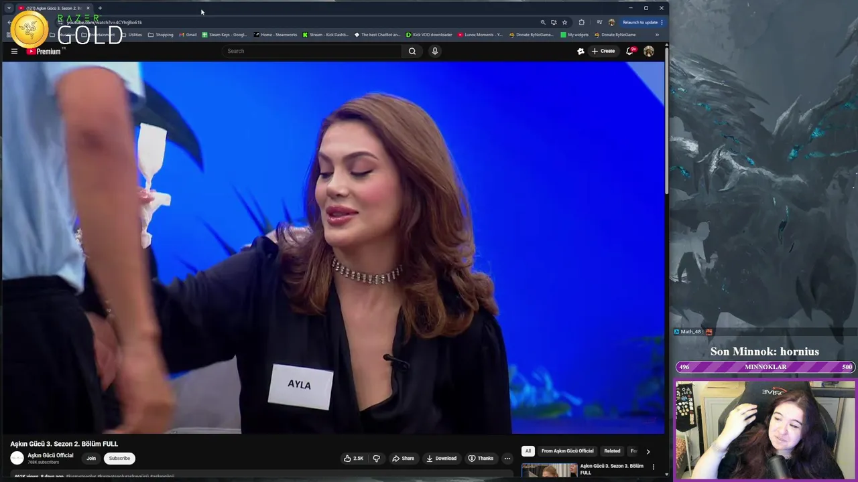
Task: Click Relaunch to update button
Action: click(642, 22)
